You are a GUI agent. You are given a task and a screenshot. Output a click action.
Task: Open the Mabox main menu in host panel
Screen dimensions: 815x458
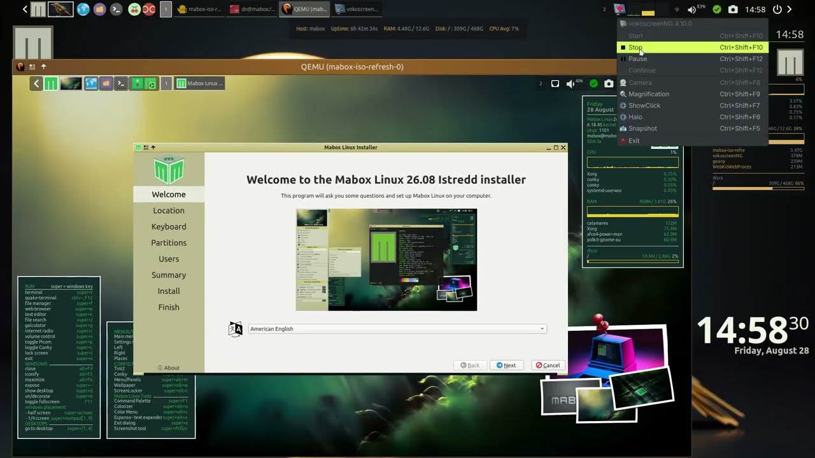click(38, 10)
